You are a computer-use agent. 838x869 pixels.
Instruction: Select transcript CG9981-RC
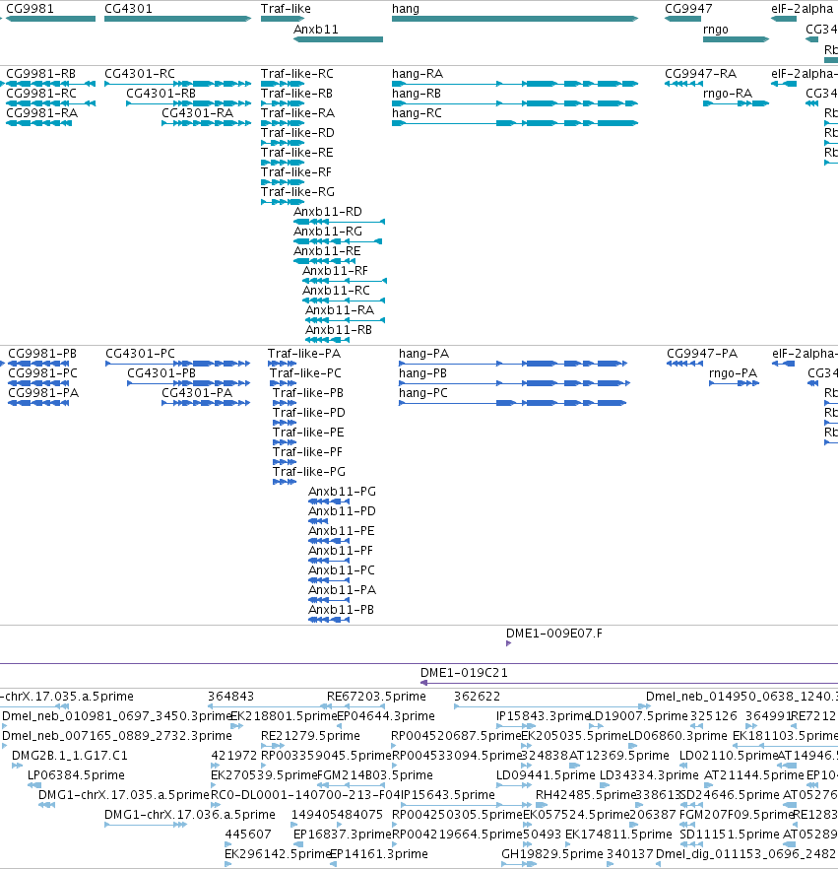point(50,103)
